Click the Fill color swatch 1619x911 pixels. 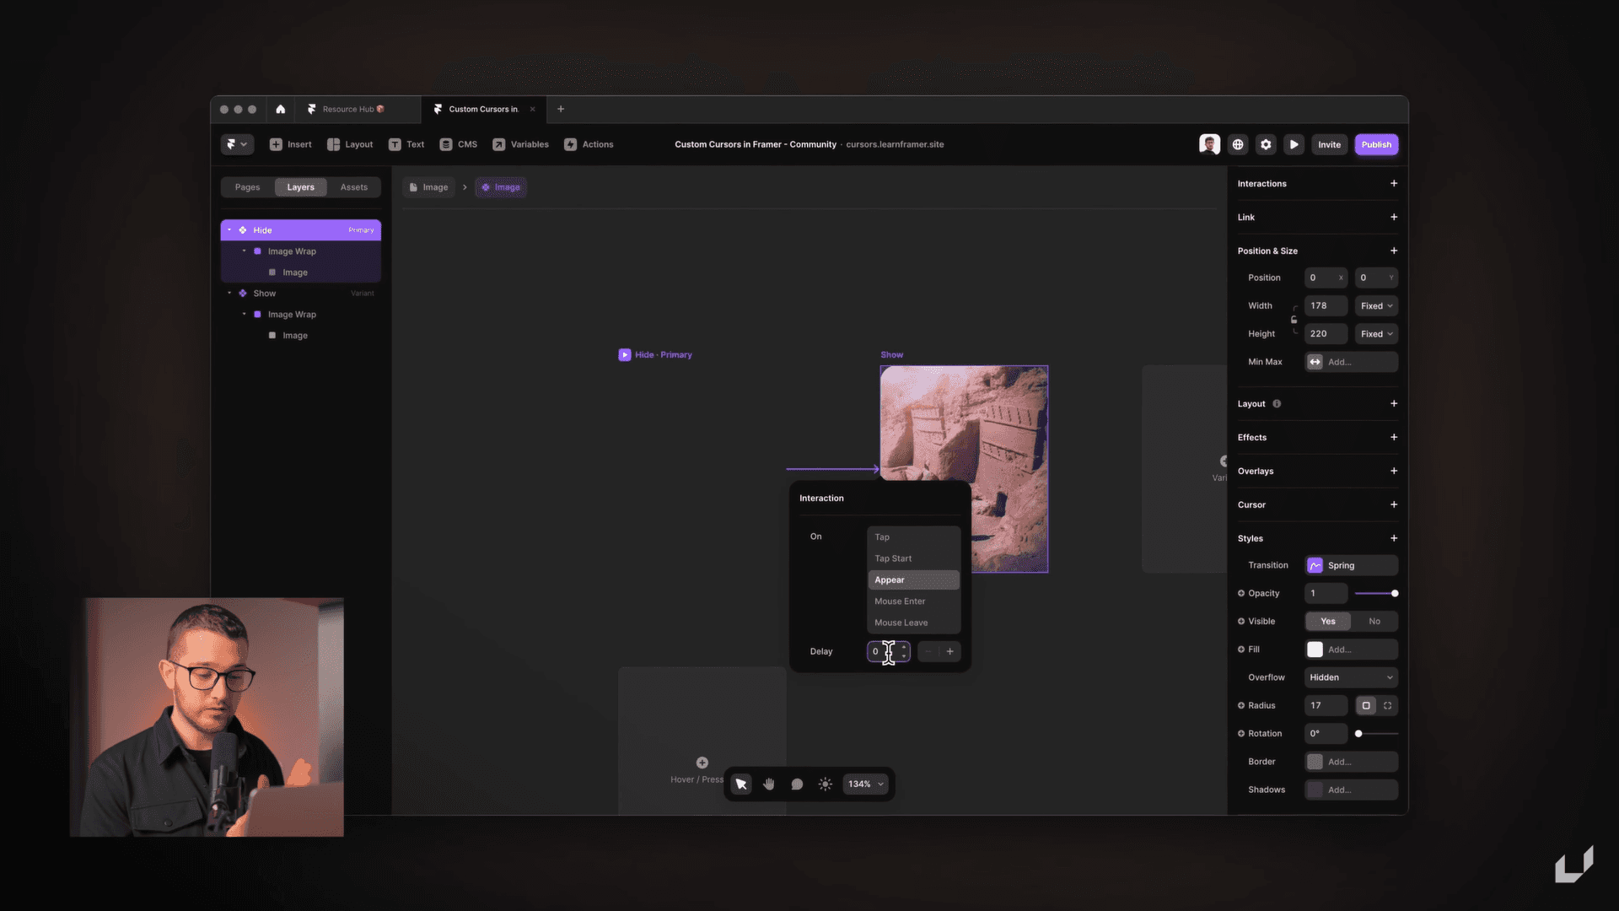click(x=1315, y=650)
